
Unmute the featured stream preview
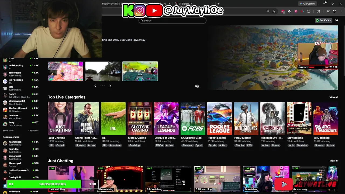coord(197,86)
